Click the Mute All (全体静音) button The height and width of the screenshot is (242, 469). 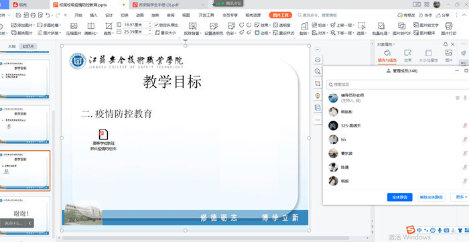click(399, 197)
